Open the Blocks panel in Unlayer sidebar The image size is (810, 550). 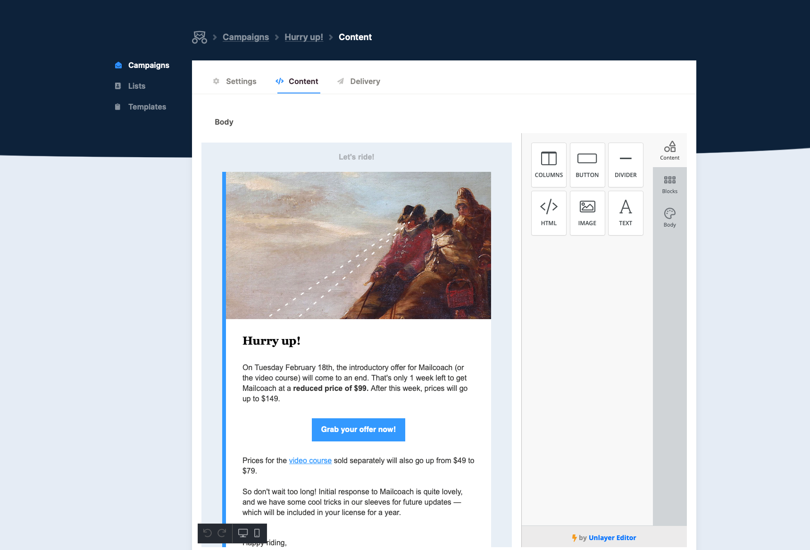coord(670,185)
